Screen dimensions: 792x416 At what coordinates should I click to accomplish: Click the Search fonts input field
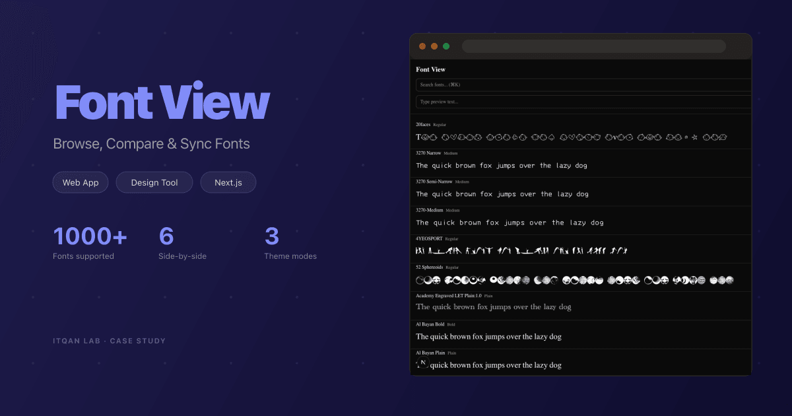[581, 85]
